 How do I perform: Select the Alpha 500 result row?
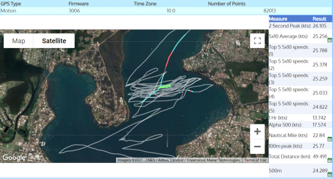[300, 125]
